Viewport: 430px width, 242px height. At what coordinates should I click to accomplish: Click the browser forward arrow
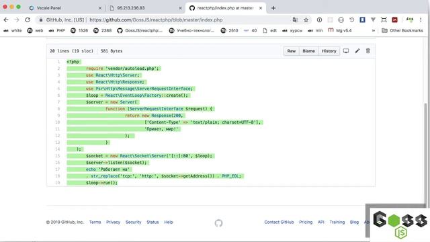pos(17,19)
